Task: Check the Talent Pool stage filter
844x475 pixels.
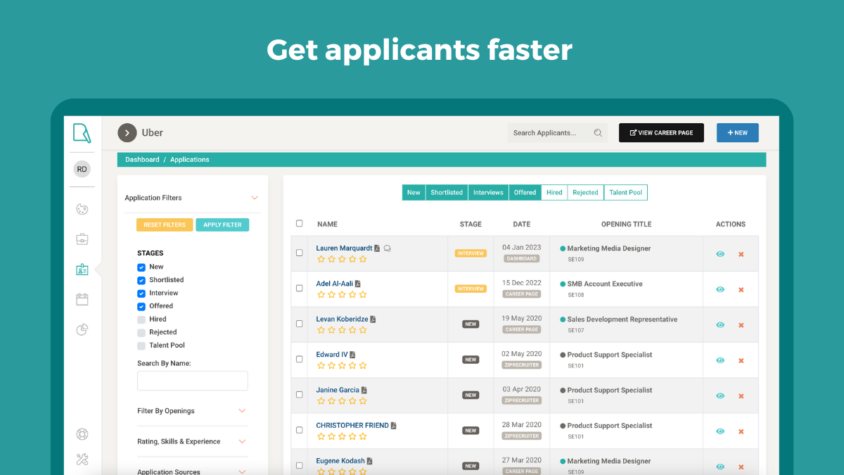Action: pyautogui.click(x=141, y=346)
